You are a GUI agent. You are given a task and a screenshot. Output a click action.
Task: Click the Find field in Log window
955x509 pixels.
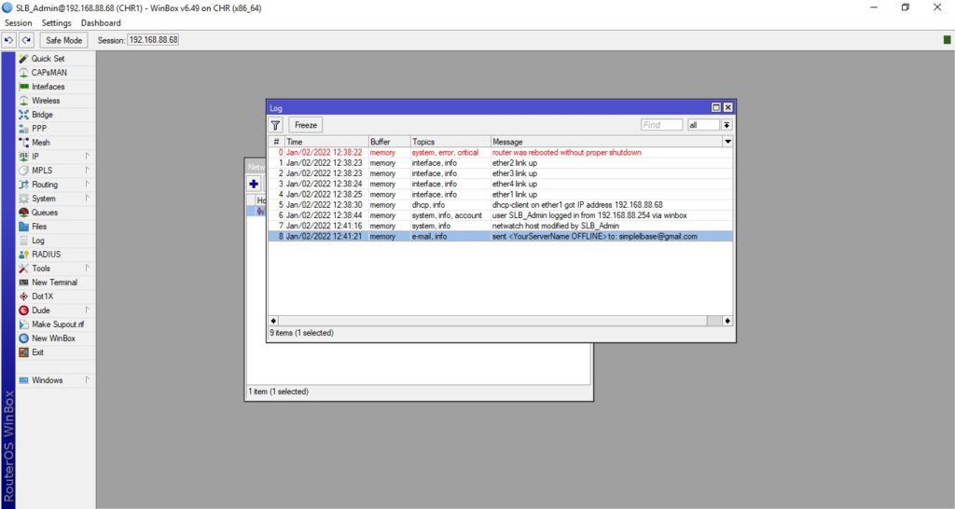661,125
